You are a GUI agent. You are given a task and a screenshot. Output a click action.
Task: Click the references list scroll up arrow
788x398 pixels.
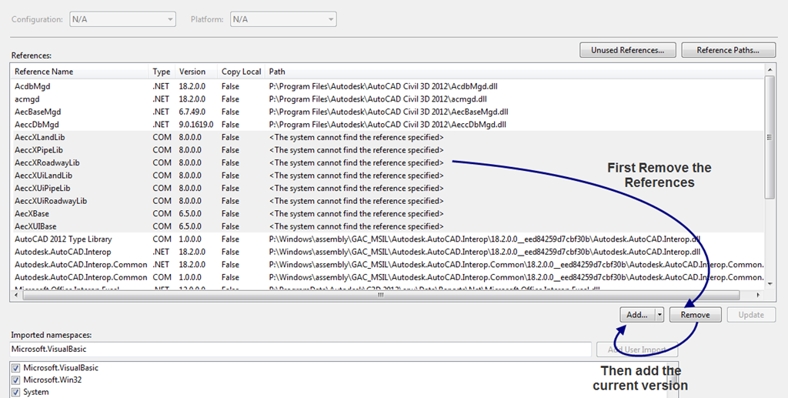click(x=770, y=69)
